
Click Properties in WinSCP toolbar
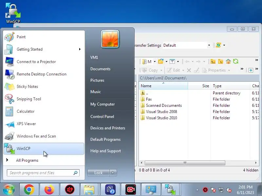click(x=214, y=70)
